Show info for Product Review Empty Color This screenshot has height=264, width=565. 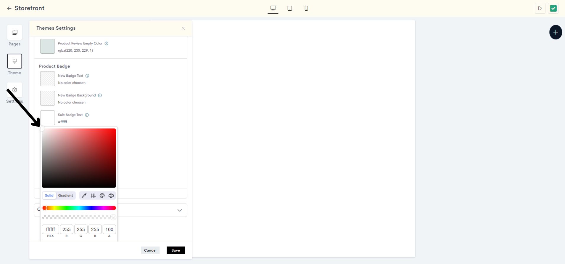click(107, 43)
